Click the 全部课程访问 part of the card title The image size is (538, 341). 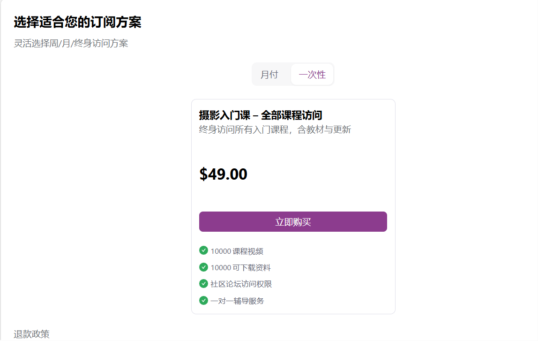tap(291, 115)
